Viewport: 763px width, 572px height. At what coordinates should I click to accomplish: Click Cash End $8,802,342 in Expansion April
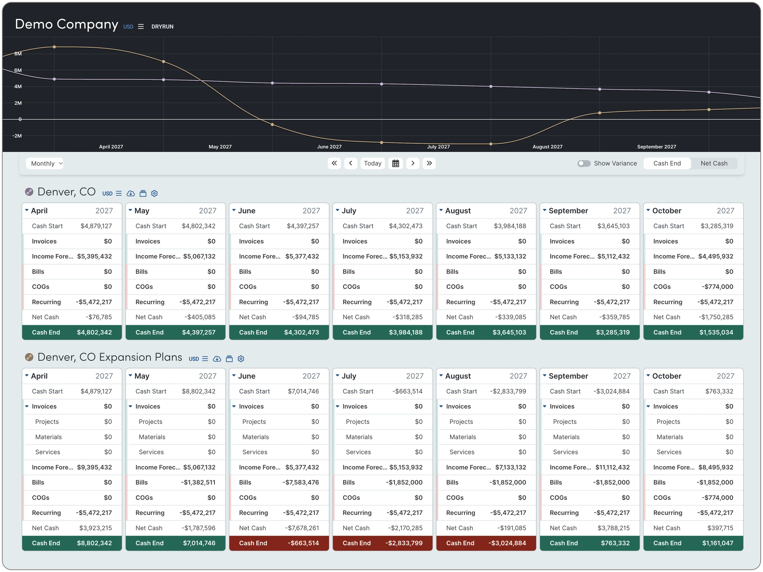[x=72, y=543]
